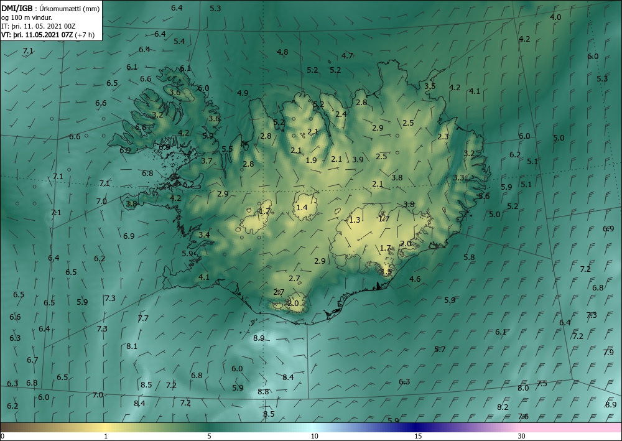Click the 4.7 value on the map
Image resolution: width=622 pixels, height=441 pixels.
point(347,55)
